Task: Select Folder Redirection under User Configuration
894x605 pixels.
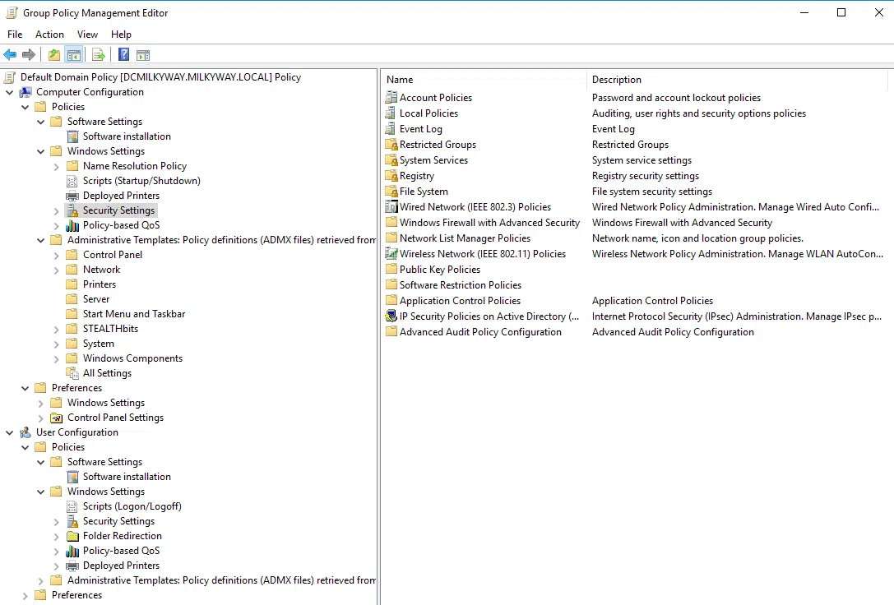Action: click(122, 536)
